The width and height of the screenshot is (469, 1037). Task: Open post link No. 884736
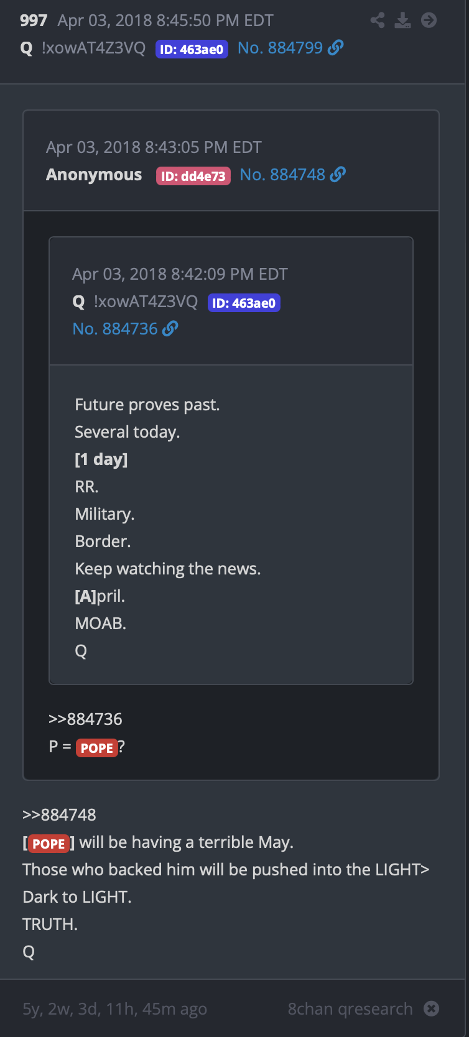pos(115,328)
